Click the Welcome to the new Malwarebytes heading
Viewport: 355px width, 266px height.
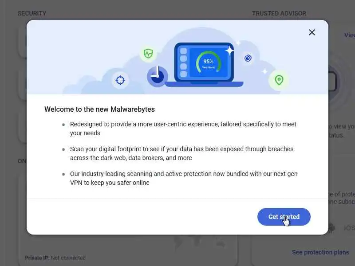pos(99,109)
